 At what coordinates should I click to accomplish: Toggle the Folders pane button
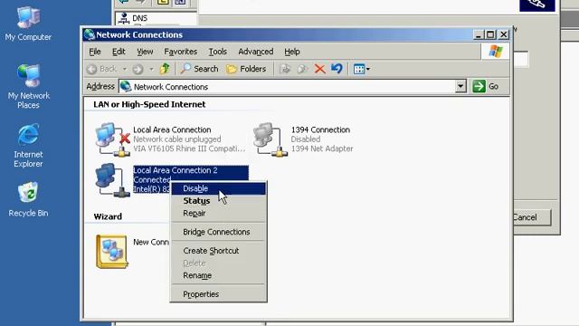[x=246, y=69]
